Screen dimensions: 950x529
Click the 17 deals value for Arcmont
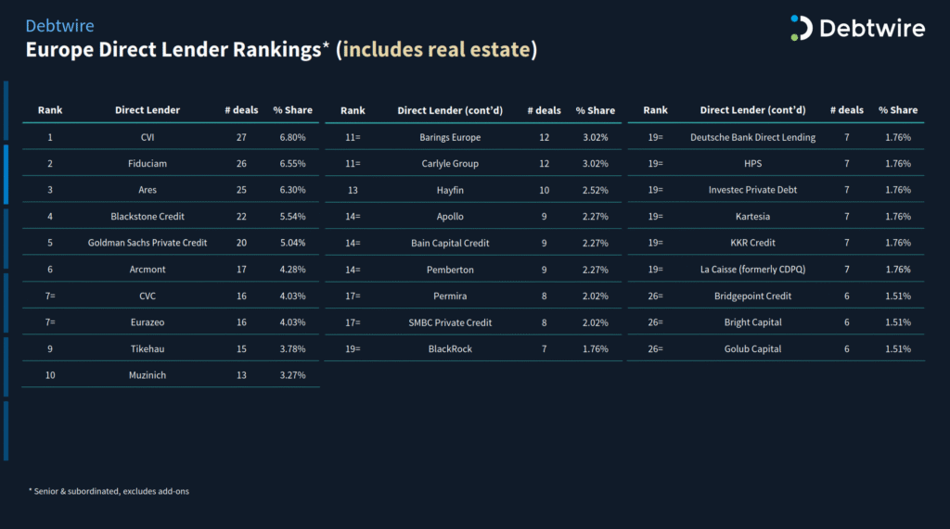pyautogui.click(x=241, y=270)
